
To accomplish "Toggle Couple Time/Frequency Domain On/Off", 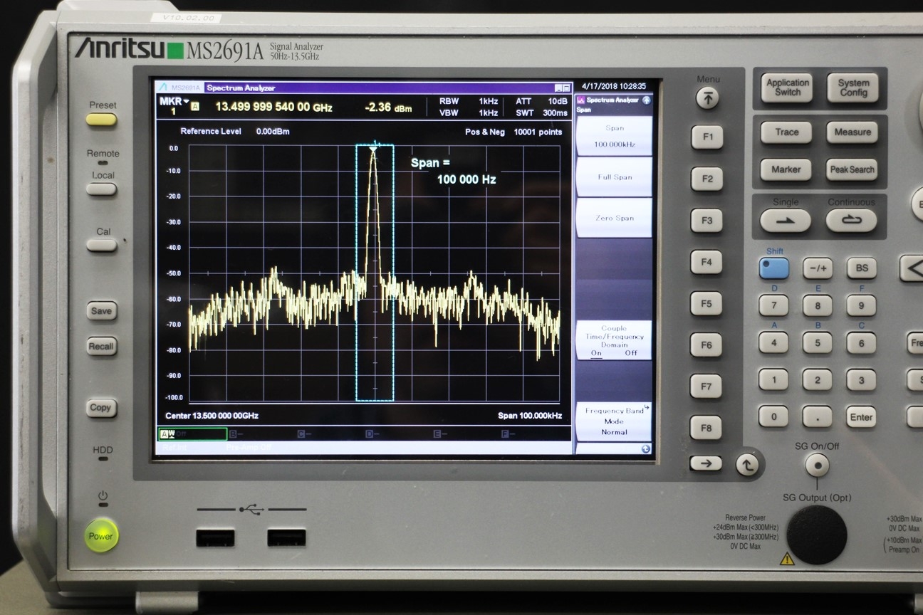I will tap(614, 340).
